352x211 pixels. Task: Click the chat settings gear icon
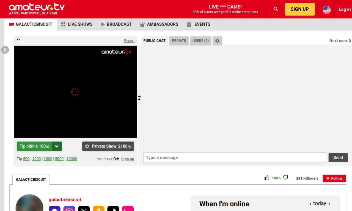[217, 41]
